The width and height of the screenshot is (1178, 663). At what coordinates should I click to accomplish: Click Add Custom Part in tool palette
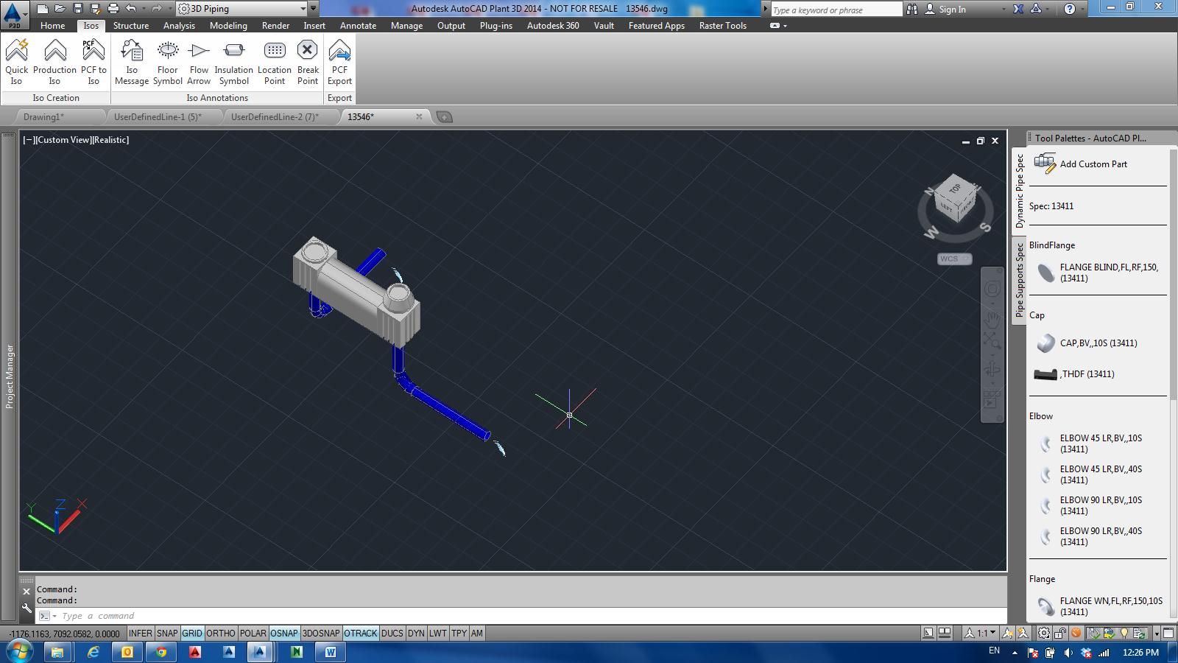coord(1093,164)
